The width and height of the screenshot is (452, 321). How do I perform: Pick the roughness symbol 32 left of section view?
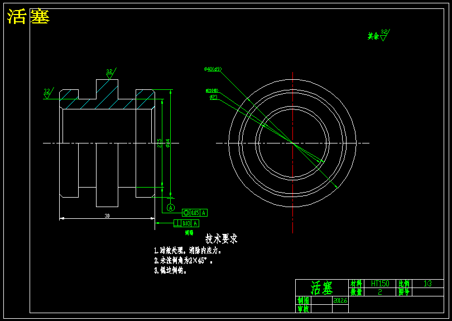[x=48, y=93]
